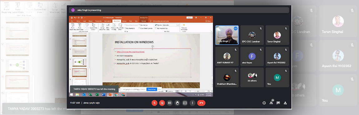The image size is (359, 115).
Task: Turn on the camera in Meet
Action: tap(162, 103)
